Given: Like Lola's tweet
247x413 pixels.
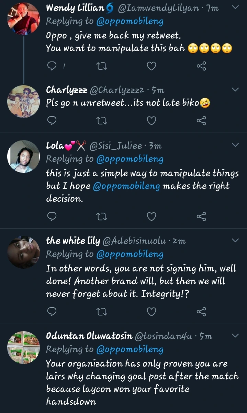Looking at the screenshot, I should tap(151, 216).
